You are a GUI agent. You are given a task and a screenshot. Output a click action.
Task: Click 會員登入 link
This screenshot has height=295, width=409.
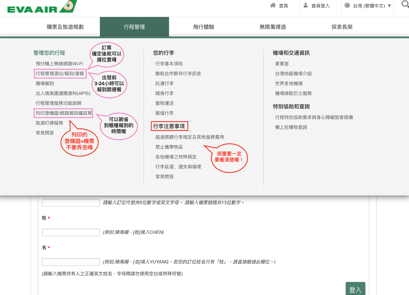[321, 6]
